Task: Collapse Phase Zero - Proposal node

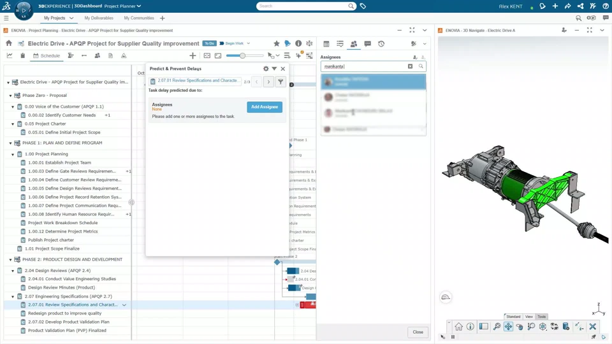Action: (x=11, y=96)
